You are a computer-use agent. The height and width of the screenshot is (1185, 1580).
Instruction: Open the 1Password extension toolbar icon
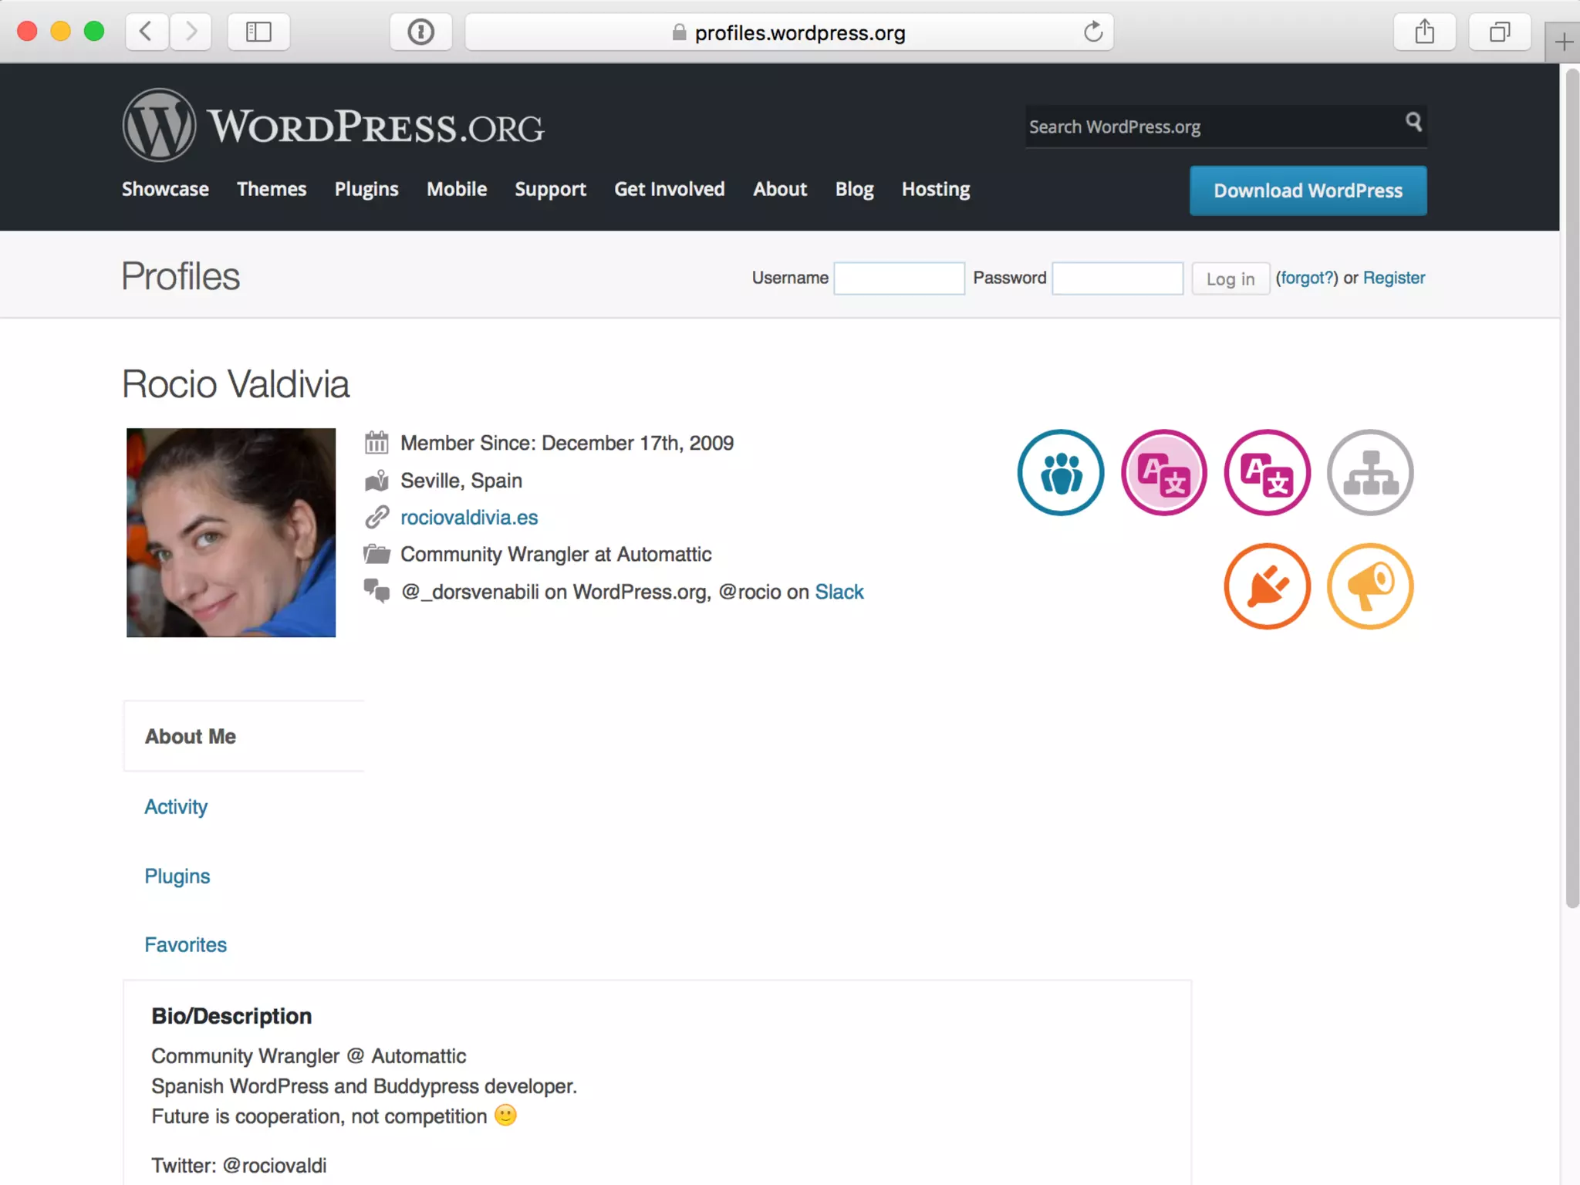[x=420, y=32]
